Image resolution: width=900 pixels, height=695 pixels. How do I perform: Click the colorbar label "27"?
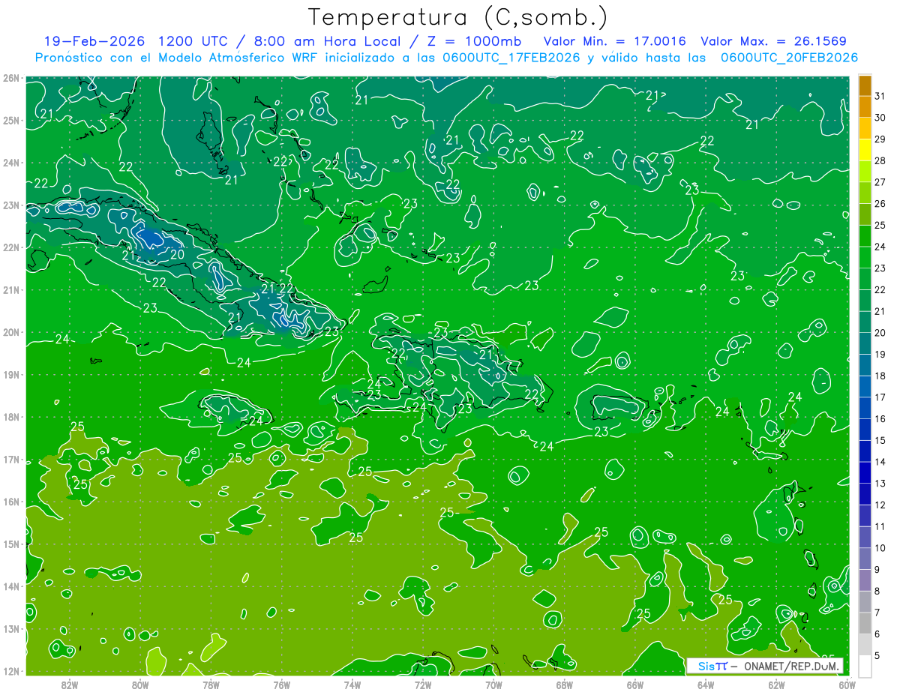pyautogui.click(x=880, y=182)
